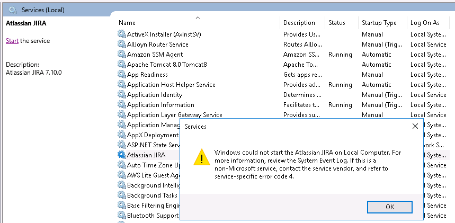
Task: Click Running status of Application Host Helper
Action: pos(340,85)
